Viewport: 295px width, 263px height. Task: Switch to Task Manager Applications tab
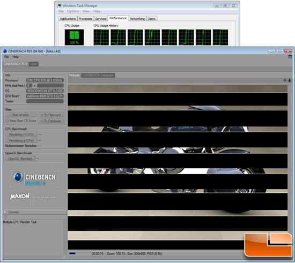[68, 19]
